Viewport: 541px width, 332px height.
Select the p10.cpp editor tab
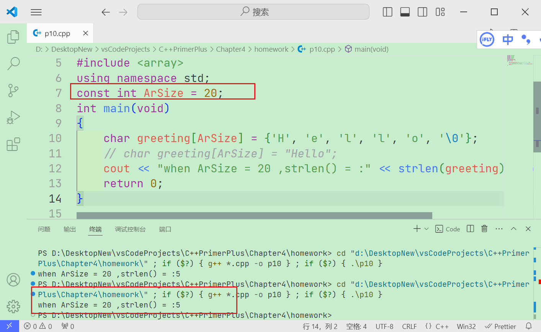pos(60,33)
